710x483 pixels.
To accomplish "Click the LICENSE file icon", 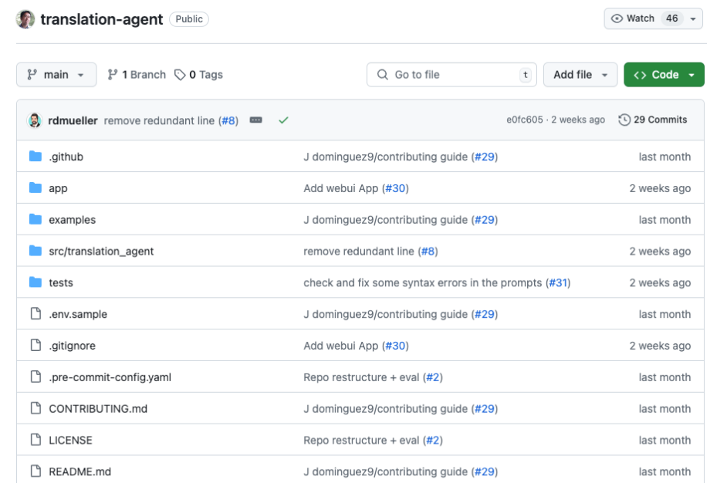I will tap(35, 440).
